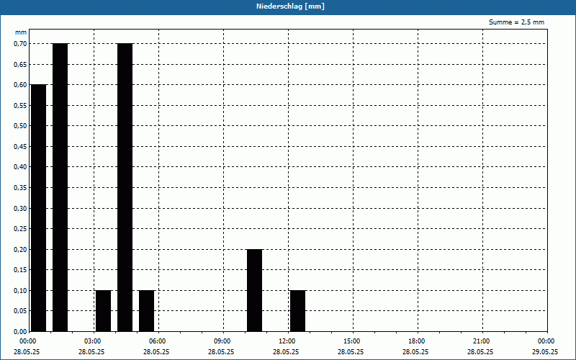Click the 28.05.25 date beneath 12:00

coord(286,351)
